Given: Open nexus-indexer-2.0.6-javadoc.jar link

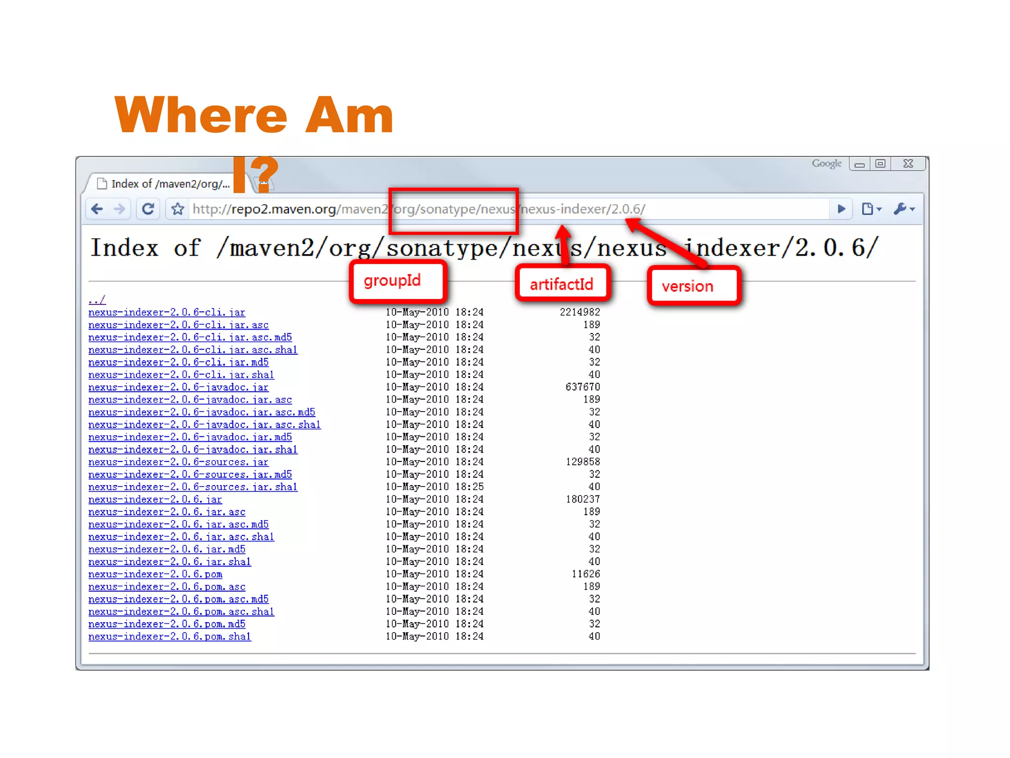Looking at the screenshot, I should [x=179, y=387].
